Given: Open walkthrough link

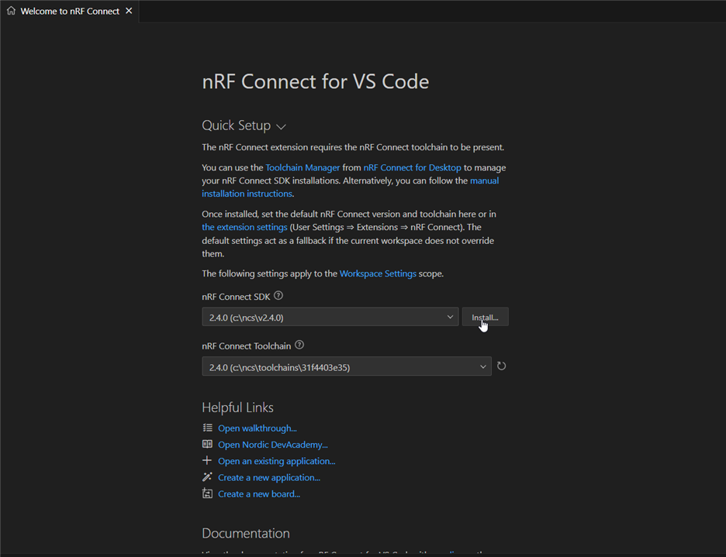Looking at the screenshot, I should [x=258, y=428].
